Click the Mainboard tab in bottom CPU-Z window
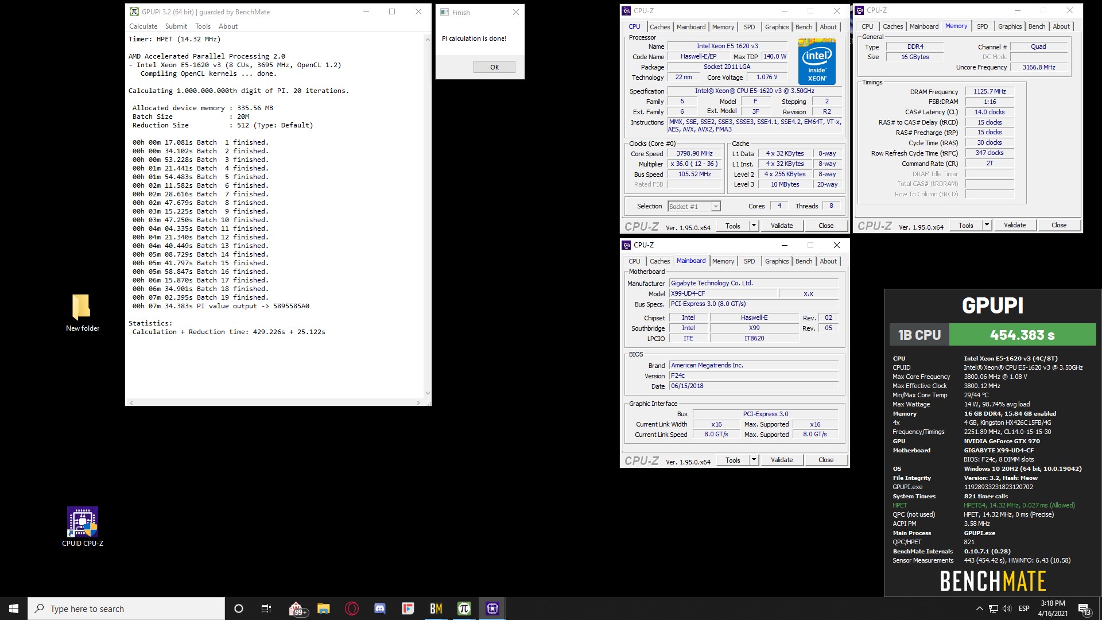Screen dimensions: 1102x620 (x=691, y=261)
